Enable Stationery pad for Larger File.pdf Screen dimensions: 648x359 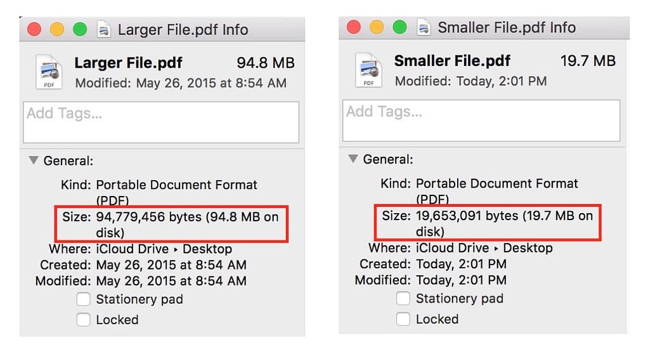pyautogui.click(x=83, y=299)
